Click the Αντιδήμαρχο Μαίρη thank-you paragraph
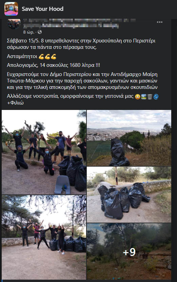177x282 pixels. click(82, 81)
